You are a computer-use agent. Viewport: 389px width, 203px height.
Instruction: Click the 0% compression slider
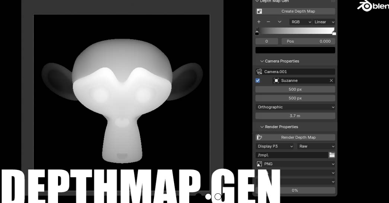[295, 190]
